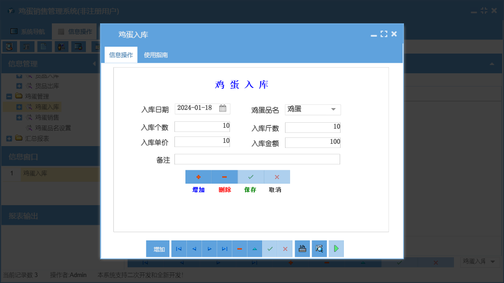Image resolution: width=504 pixels, height=283 pixels.
Task: Click the red 删除 minus icon
Action: click(224, 177)
